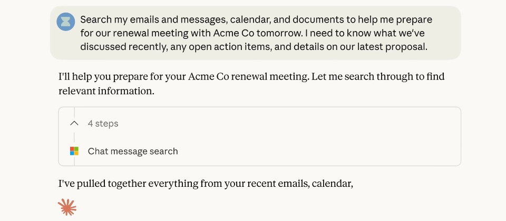Image resolution: width=506 pixels, height=221 pixels.
Task: Click the orange starburst loading icon
Action: tap(67, 207)
